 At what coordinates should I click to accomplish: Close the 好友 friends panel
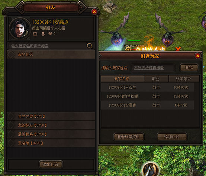[x=94, y=12]
